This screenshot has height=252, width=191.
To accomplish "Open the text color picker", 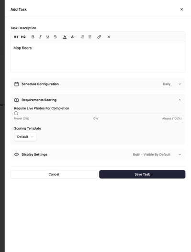I will (65, 37).
